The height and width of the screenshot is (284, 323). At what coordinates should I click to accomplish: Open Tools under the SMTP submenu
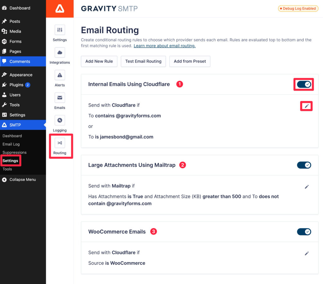tap(7, 169)
